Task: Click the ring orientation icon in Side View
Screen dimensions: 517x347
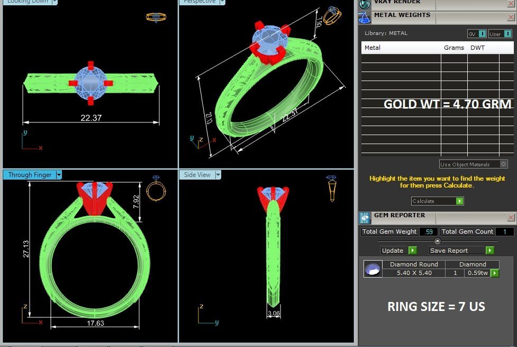Action: [331, 189]
